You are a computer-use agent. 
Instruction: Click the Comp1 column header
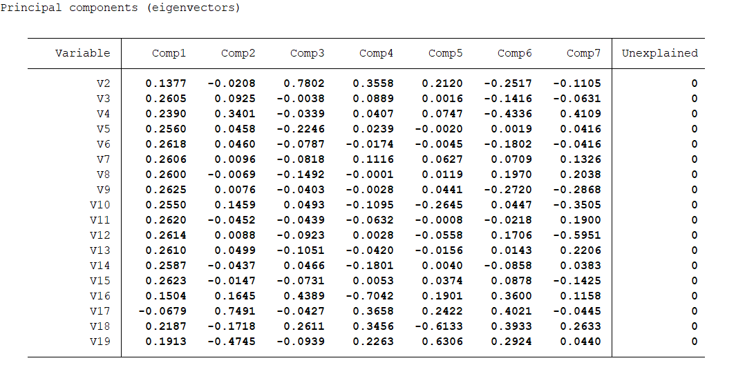click(x=169, y=53)
